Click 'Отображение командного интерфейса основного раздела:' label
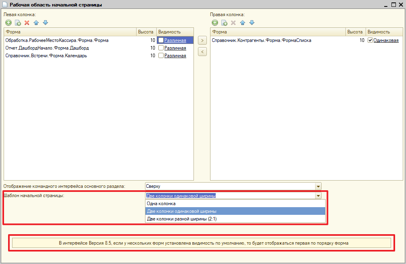The height and width of the screenshot is (264, 406). coord(64,186)
